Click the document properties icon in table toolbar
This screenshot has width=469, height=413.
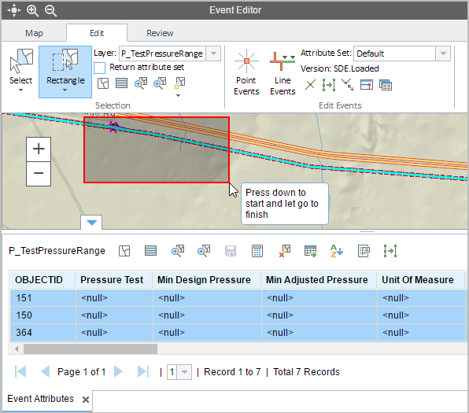pyautogui.click(x=364, y=251)
